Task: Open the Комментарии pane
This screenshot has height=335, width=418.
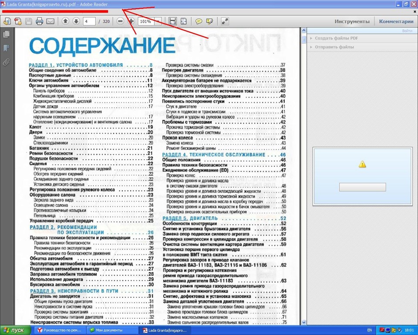Action: (x=396, y=22)
